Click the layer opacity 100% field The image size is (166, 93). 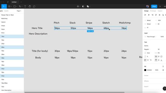click(162, 37)
